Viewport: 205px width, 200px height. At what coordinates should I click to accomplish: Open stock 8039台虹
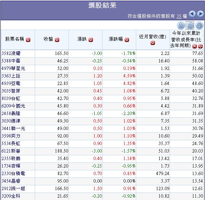click(x=11, y=98)
